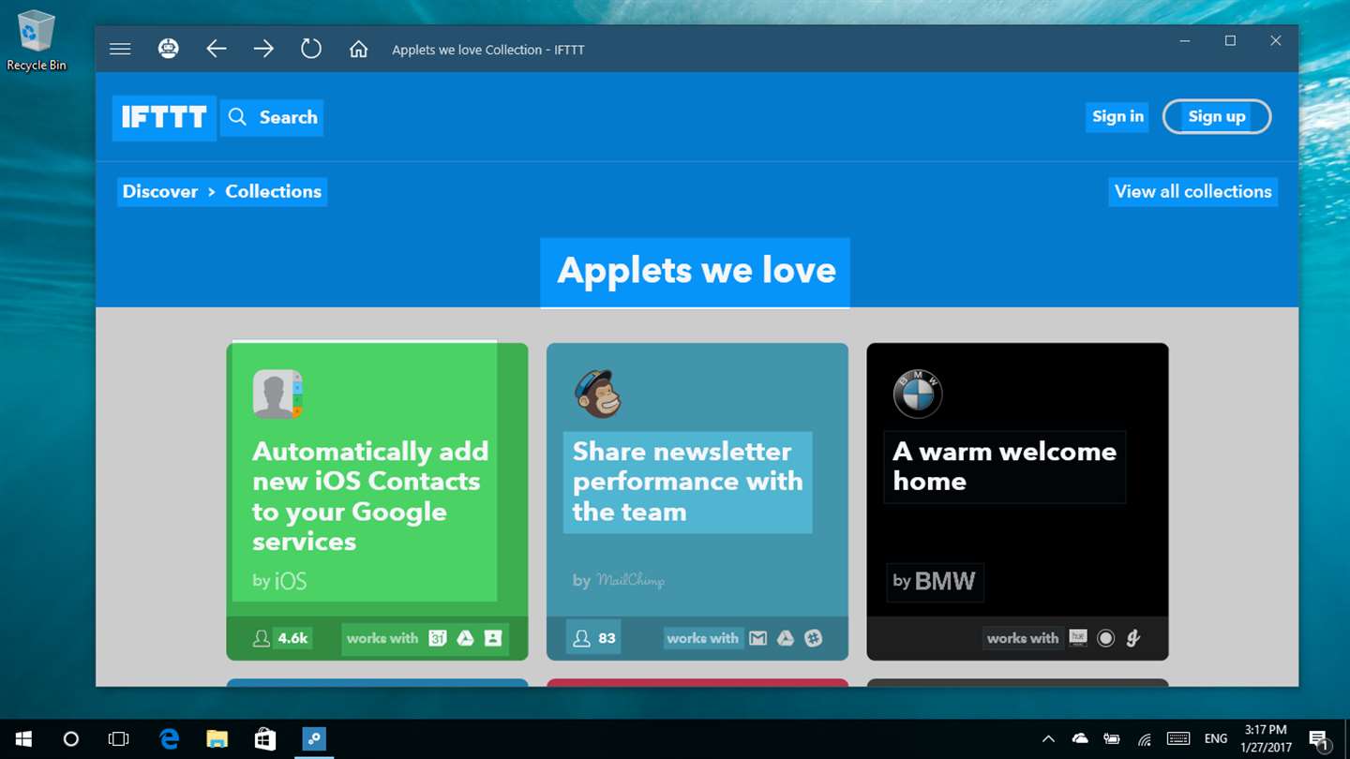Open the hamburger menu in the title bar
This screenshot has height=759, width=1350.
[120, 49]
